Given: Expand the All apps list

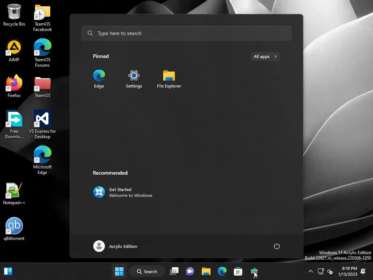Looking at the screenshot, I should [265, 57].
